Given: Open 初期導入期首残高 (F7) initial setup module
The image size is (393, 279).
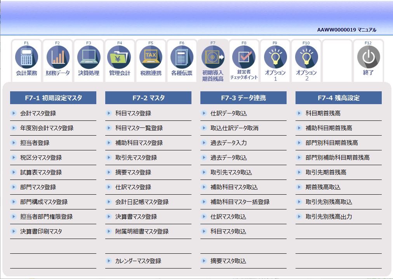Looking at the screenshot, I should pyautogui.click(x=212, y=58).
